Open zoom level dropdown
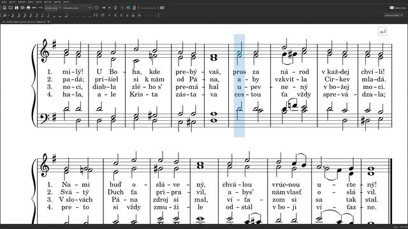408x229 pixels. pos(52,8)
